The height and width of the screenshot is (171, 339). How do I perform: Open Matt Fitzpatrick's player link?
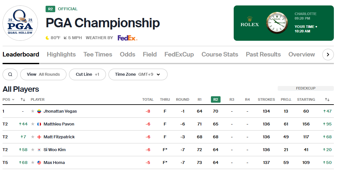click(x=59, y=137)
